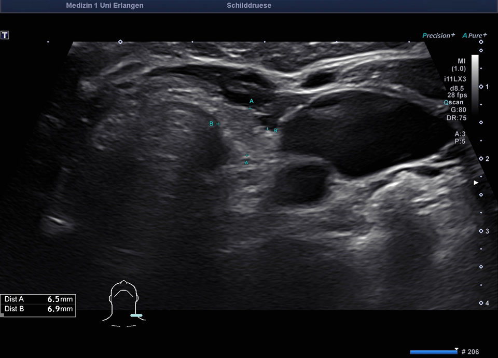
Task: Select the right caliper B cross marker
Action: click(x=268, y=129)
